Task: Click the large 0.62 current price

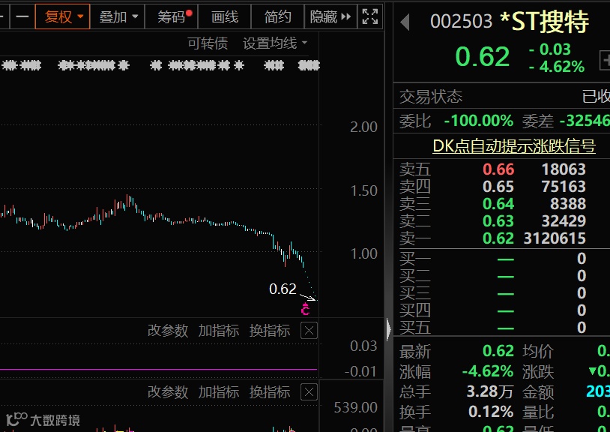Action: 483,56
